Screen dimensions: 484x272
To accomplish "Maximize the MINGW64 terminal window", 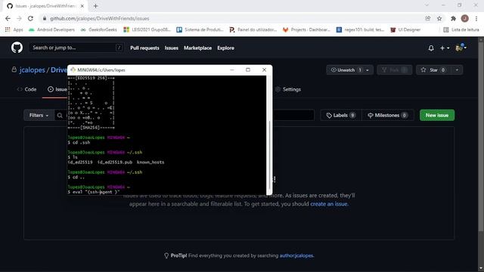I will coord(248,70).
